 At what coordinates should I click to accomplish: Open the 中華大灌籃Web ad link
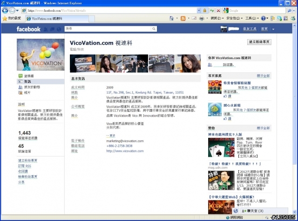point(231,197)
